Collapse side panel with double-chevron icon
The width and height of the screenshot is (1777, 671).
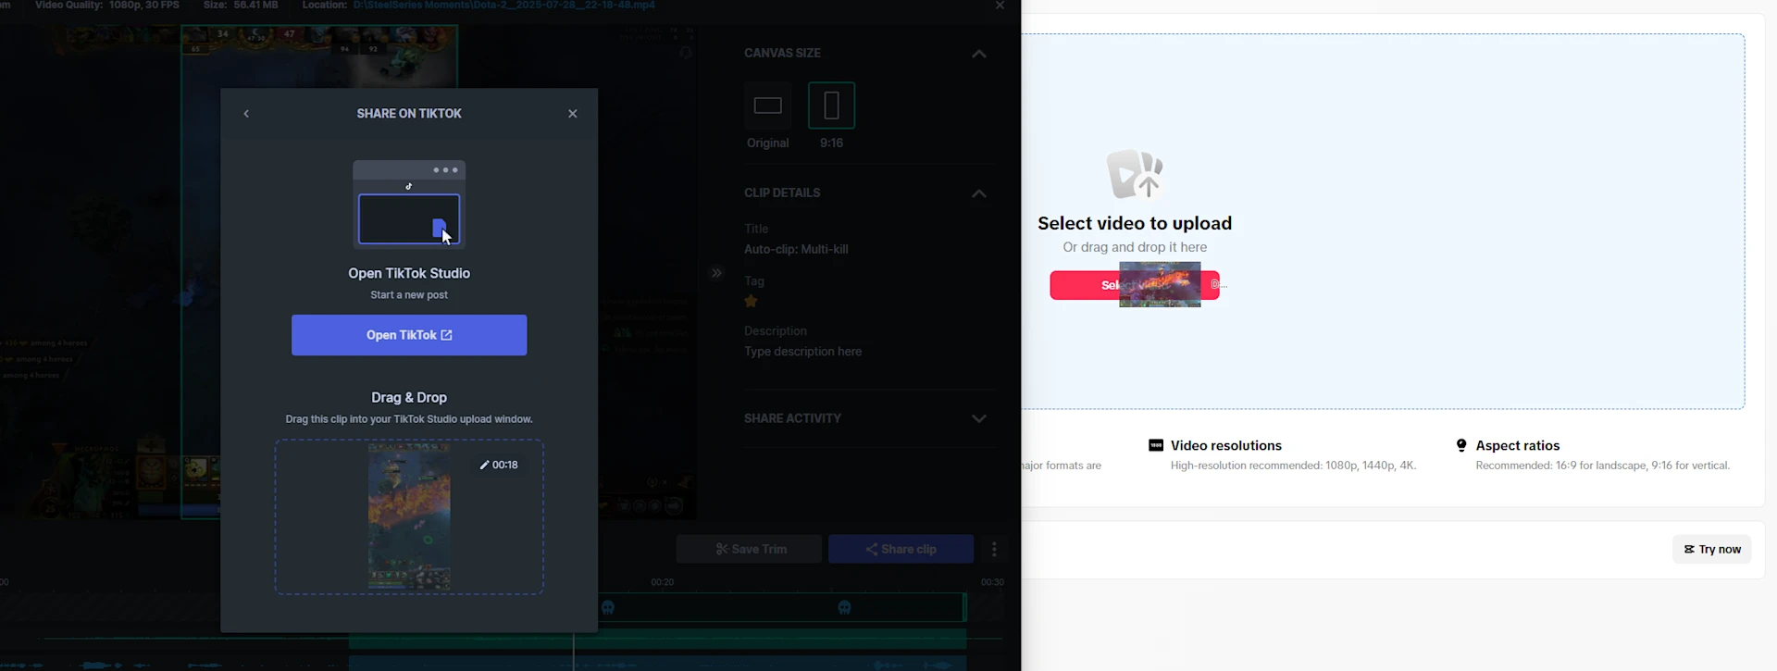pyautogui.click(x=716, y=273)
